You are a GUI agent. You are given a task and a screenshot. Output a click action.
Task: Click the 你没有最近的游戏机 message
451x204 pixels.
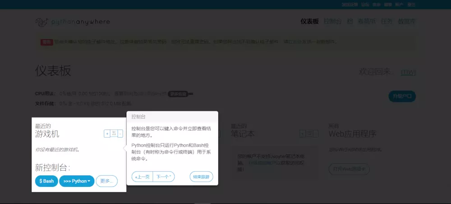(x=57, y=150)
